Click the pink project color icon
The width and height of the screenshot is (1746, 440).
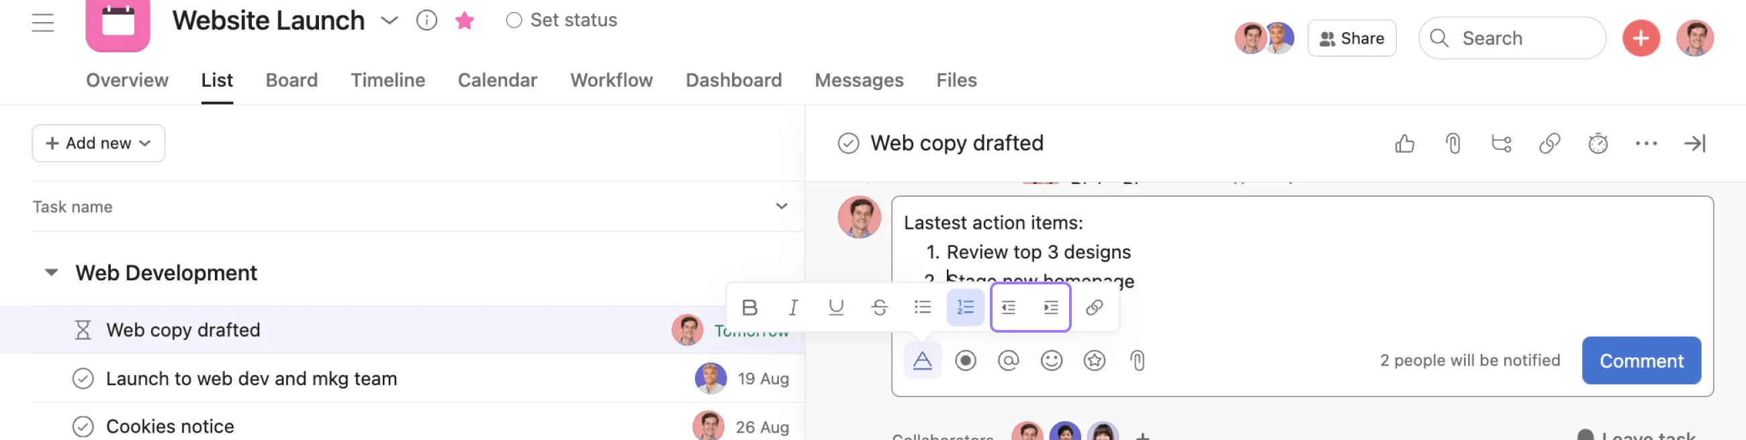point(118,23)
